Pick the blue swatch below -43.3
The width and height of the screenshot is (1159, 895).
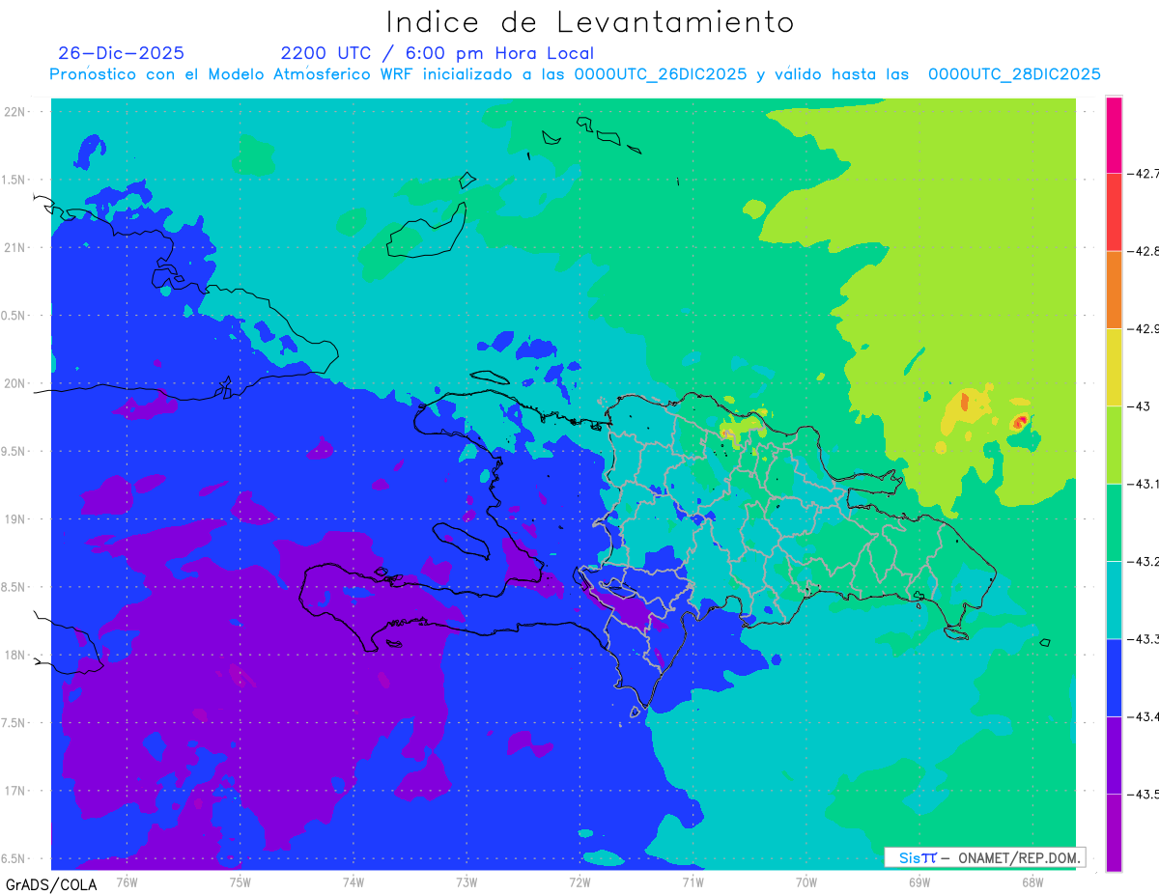(1114, 677)
